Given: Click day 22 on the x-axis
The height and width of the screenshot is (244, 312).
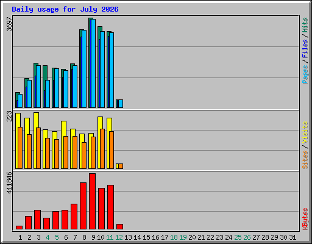Looking at the screenshot, I should point(210,237).
